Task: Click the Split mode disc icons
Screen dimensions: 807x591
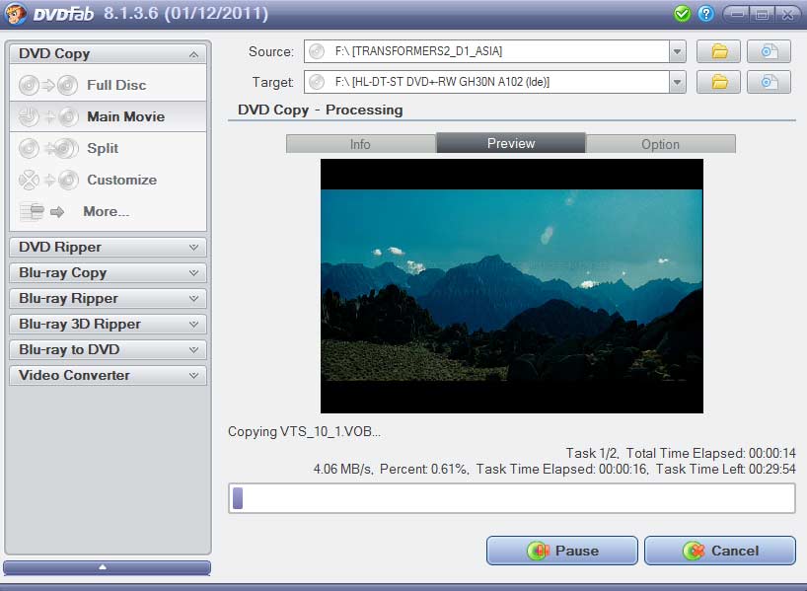Action: (x=48, y=148)
